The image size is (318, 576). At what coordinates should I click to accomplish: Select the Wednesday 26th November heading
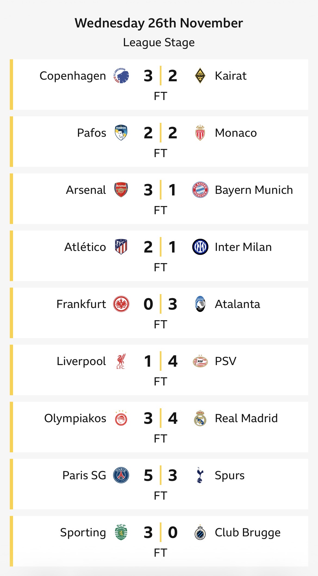pyautogui.click(x=159, y=23)
